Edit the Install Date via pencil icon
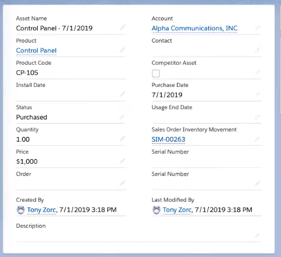The height and width of the screenshot is (257, 281). click(122, 94)
